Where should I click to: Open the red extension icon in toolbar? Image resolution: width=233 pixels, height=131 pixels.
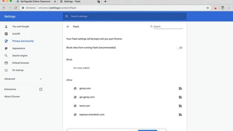point(215,8)
